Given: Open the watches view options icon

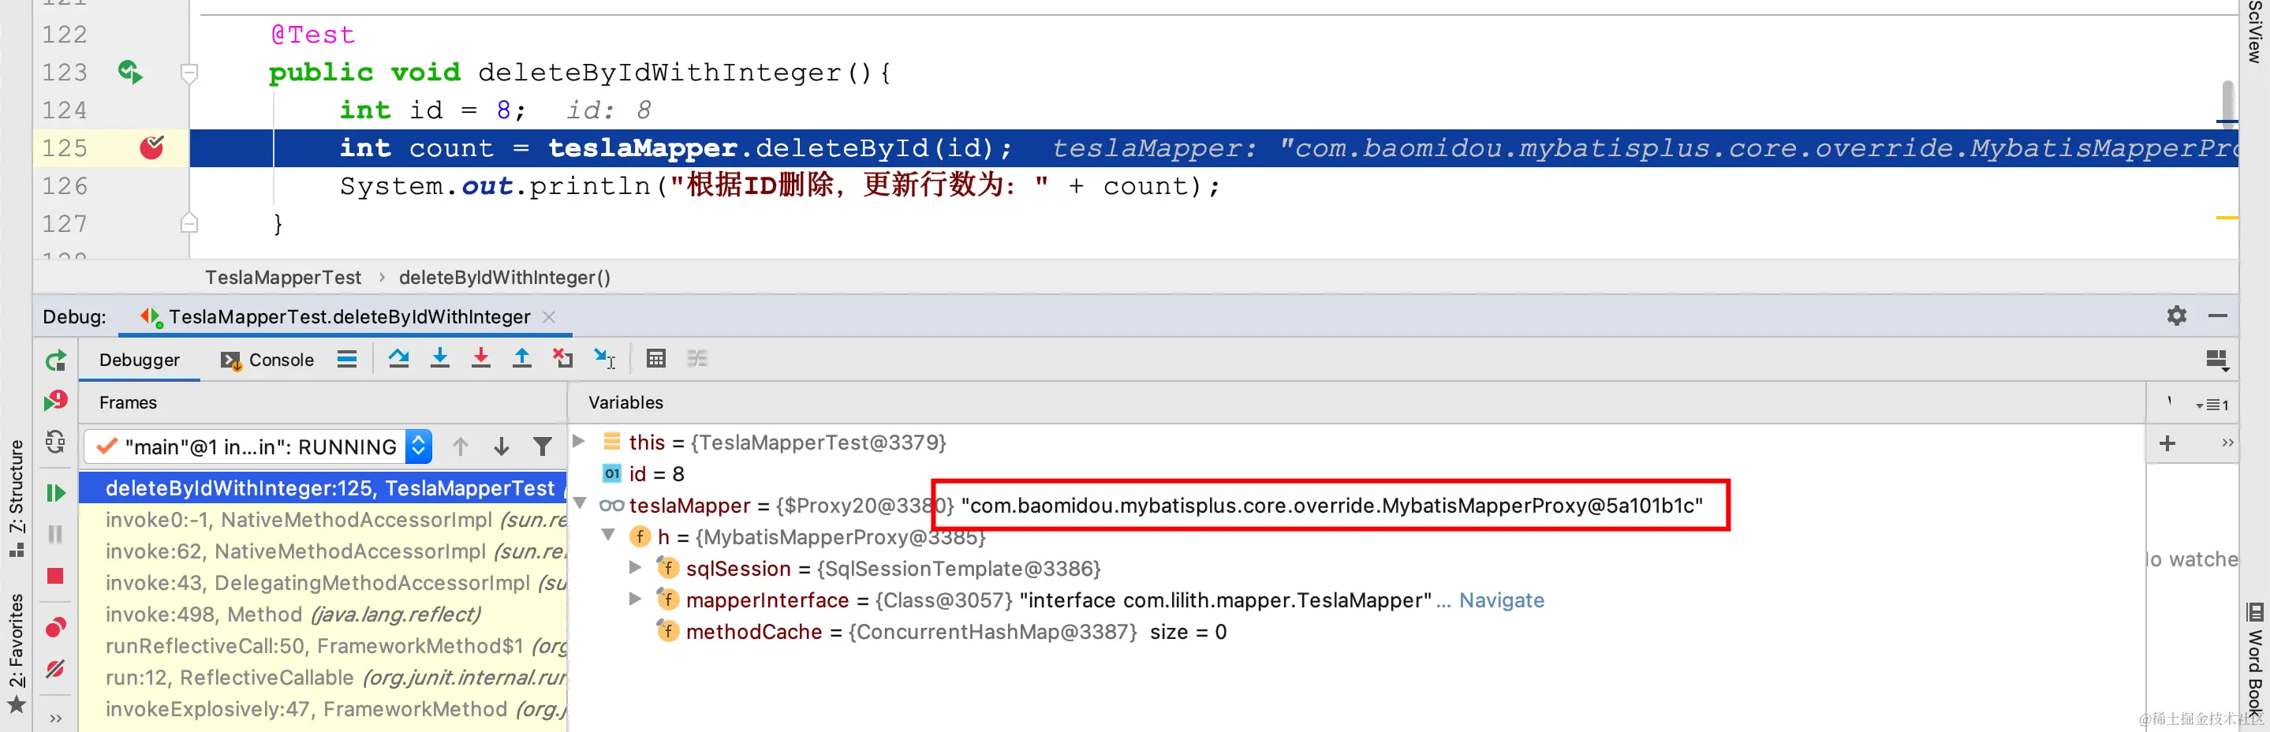Looking at the screenshot, I should (2212, 405).
